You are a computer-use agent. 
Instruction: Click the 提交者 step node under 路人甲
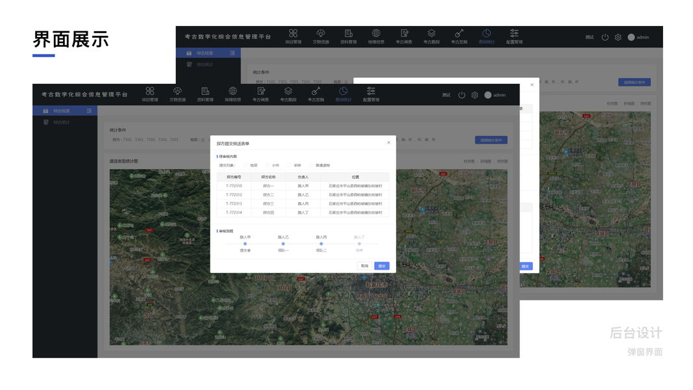[x=245, y=244]
